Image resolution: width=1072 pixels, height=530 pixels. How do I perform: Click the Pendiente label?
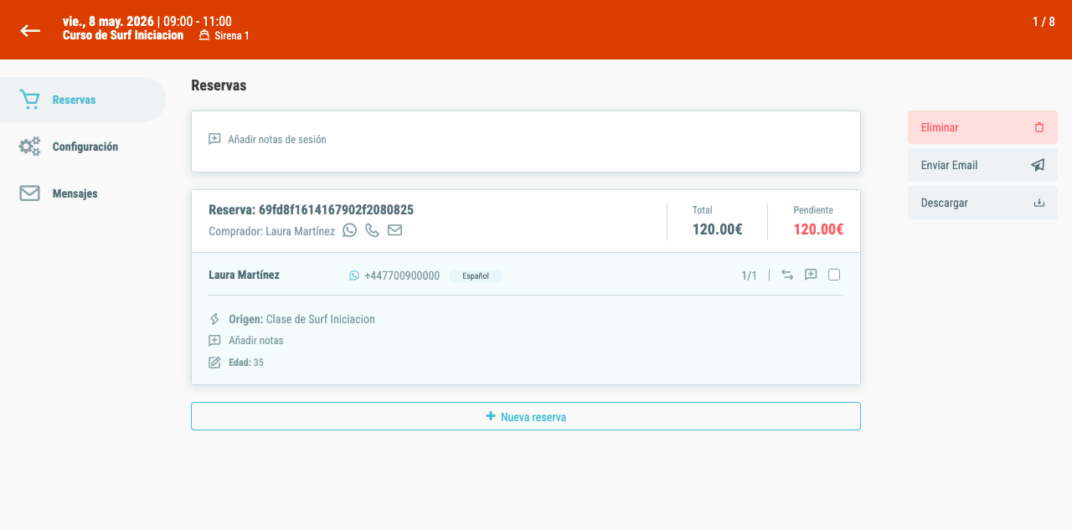[813, 210]
